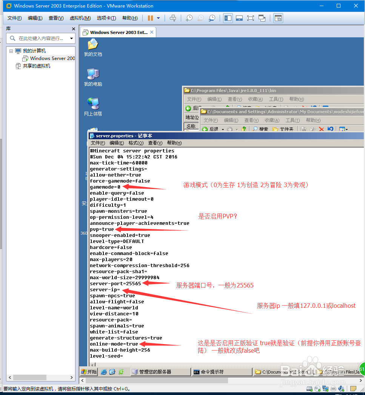Click 搜索 in Documents explorer toolbar
The image size is (365, 395).
[x=260, y=129]
